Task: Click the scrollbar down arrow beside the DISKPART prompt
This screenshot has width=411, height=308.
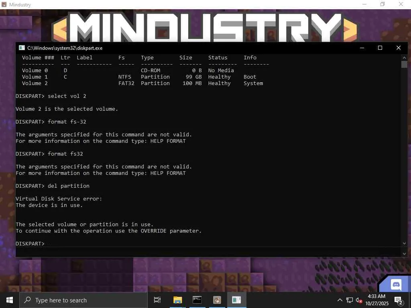Action: [x=404, y=243]
